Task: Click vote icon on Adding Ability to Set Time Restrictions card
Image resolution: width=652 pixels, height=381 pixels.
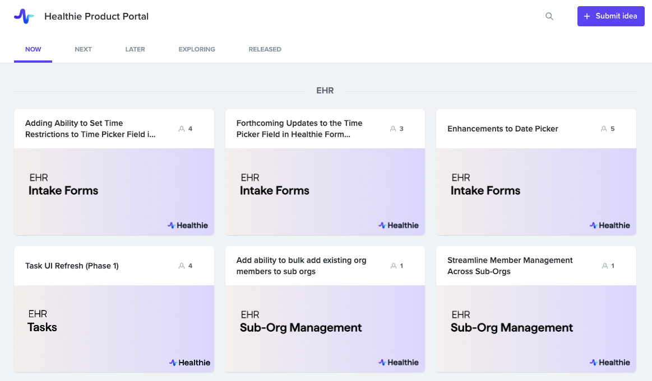Action: click(x=182, y=129)
